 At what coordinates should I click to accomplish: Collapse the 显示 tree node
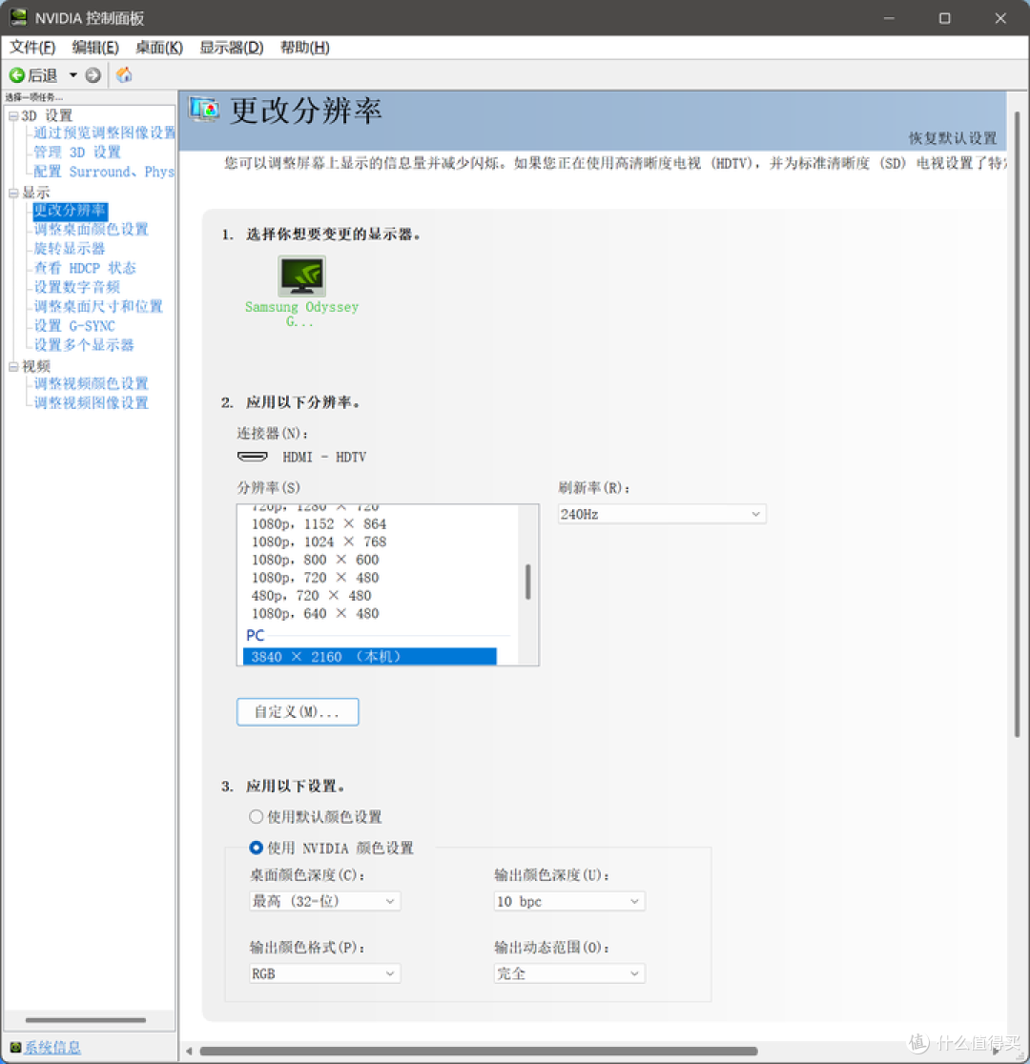[13, 194]
